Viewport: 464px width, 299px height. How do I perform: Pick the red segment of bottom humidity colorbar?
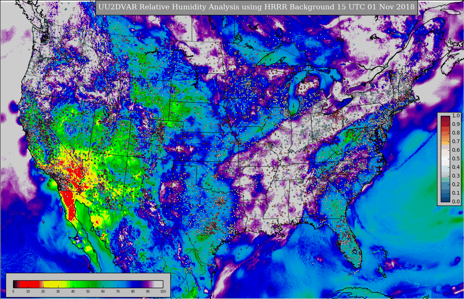coord(30,284)
